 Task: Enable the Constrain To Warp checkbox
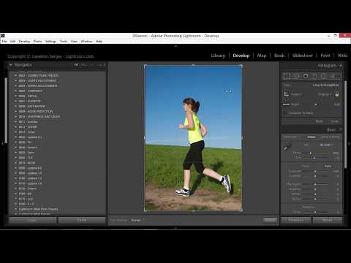285,113
